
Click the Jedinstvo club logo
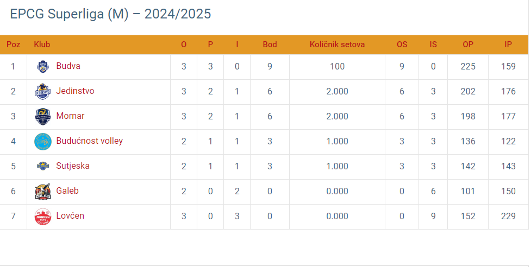point(43,92)
